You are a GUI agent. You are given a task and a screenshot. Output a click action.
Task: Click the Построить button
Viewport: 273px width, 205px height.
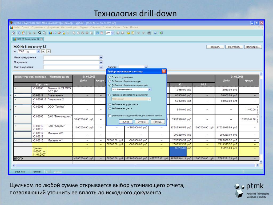234,47
